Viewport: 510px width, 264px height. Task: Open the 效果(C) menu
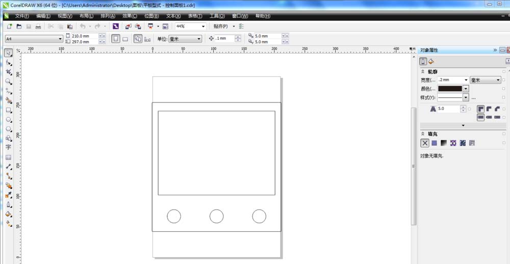point(130,16)
